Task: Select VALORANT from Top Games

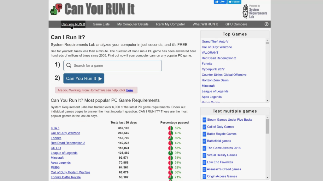Action: (210, 52)
